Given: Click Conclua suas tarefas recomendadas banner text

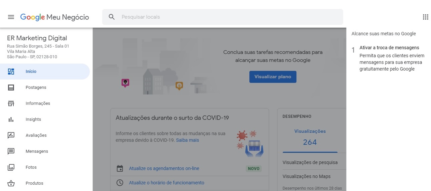Looking at the screenshot, I should pos(273,56).
